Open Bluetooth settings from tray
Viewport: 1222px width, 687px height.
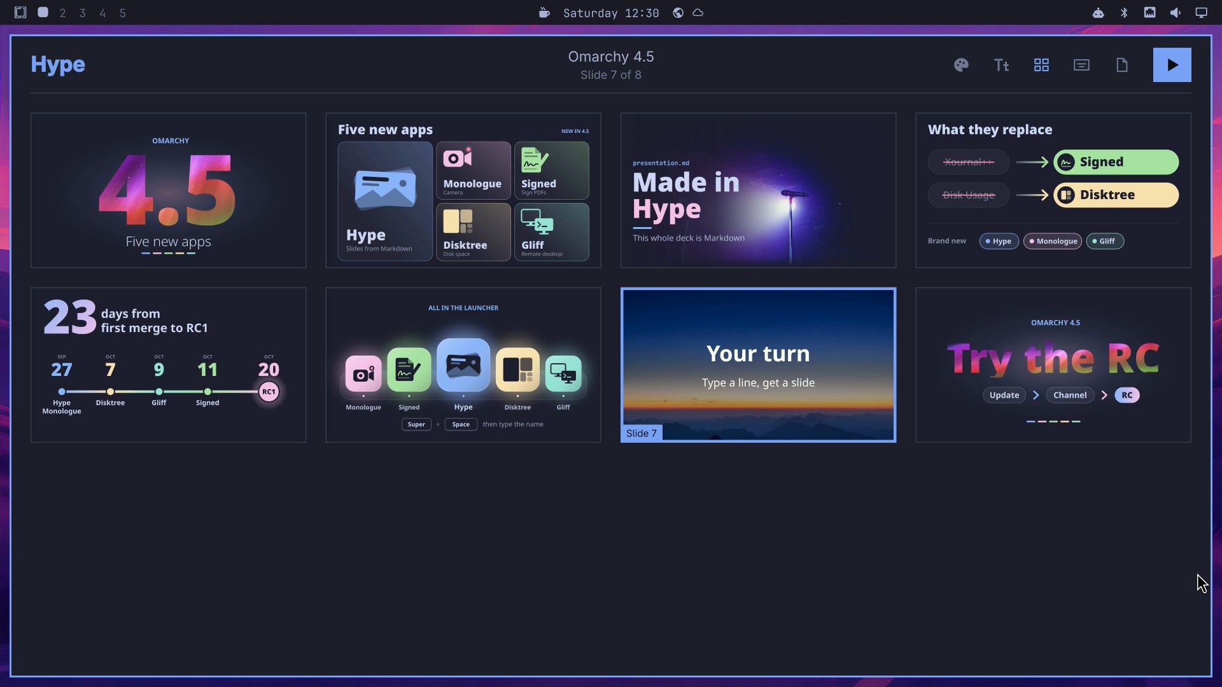(1124, 13)
